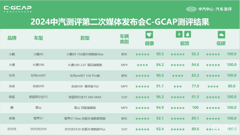This screenshot has width=240, height=135.
Task: Click 小鹏X9 702超长续航版Max variant
Action: pyautogui.click(x=85, y=54)
